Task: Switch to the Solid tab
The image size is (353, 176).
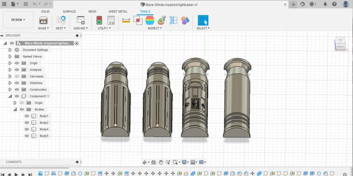Action: 45,11
